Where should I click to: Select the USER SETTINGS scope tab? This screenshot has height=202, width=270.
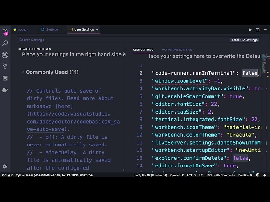pos(143,50)
